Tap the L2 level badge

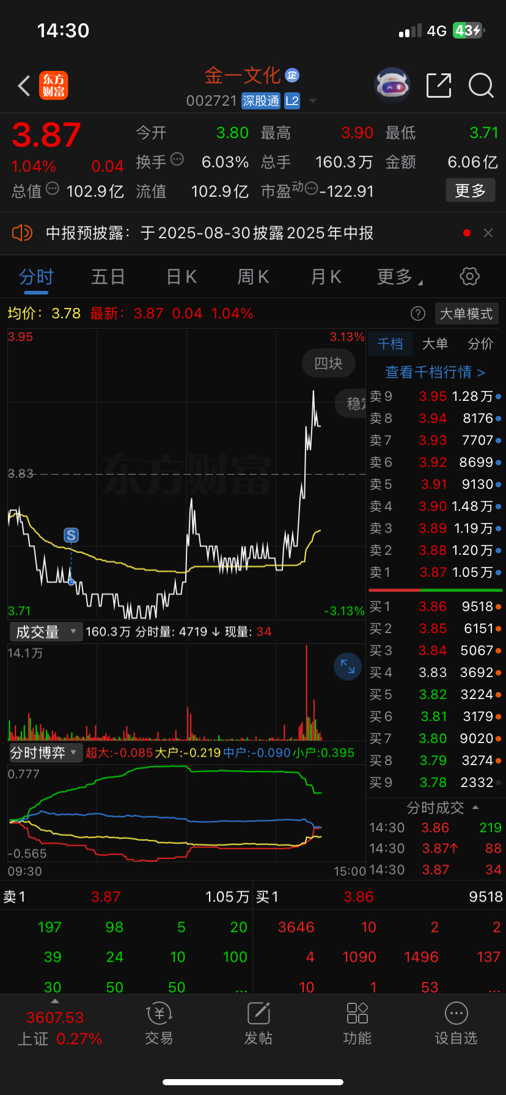[x=292, y=101]
